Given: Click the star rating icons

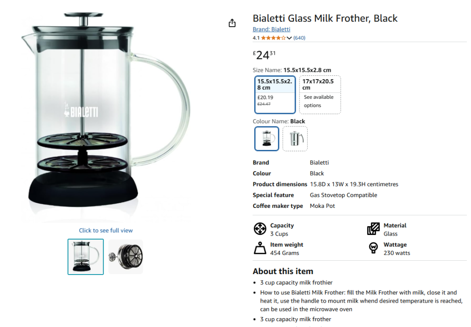Looking at the screenshot, I should [x=273, y=38].
